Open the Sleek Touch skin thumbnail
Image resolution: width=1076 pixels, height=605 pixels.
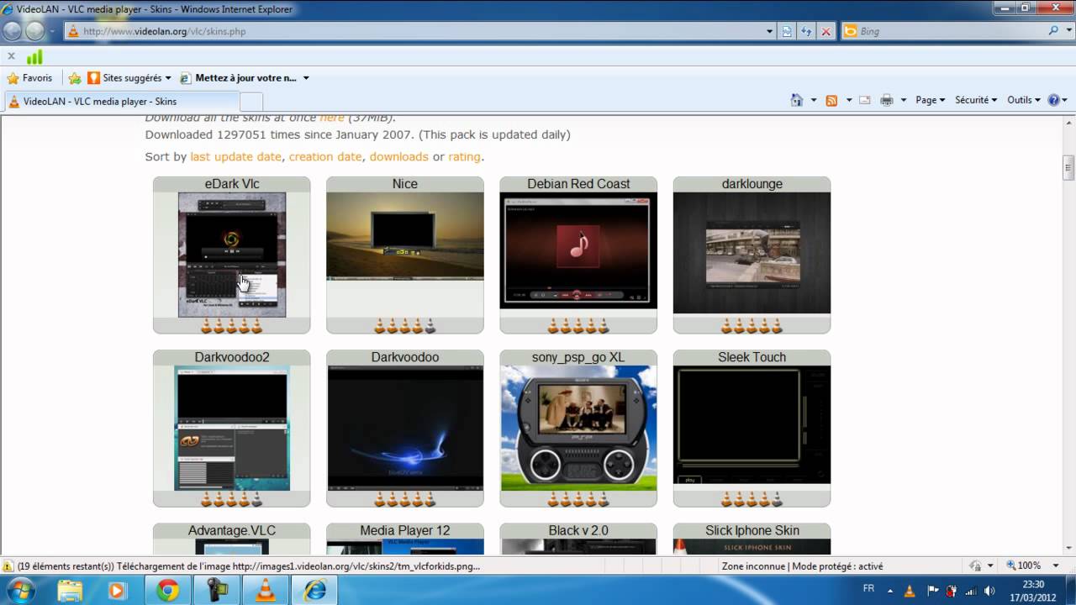click(752, 425)
